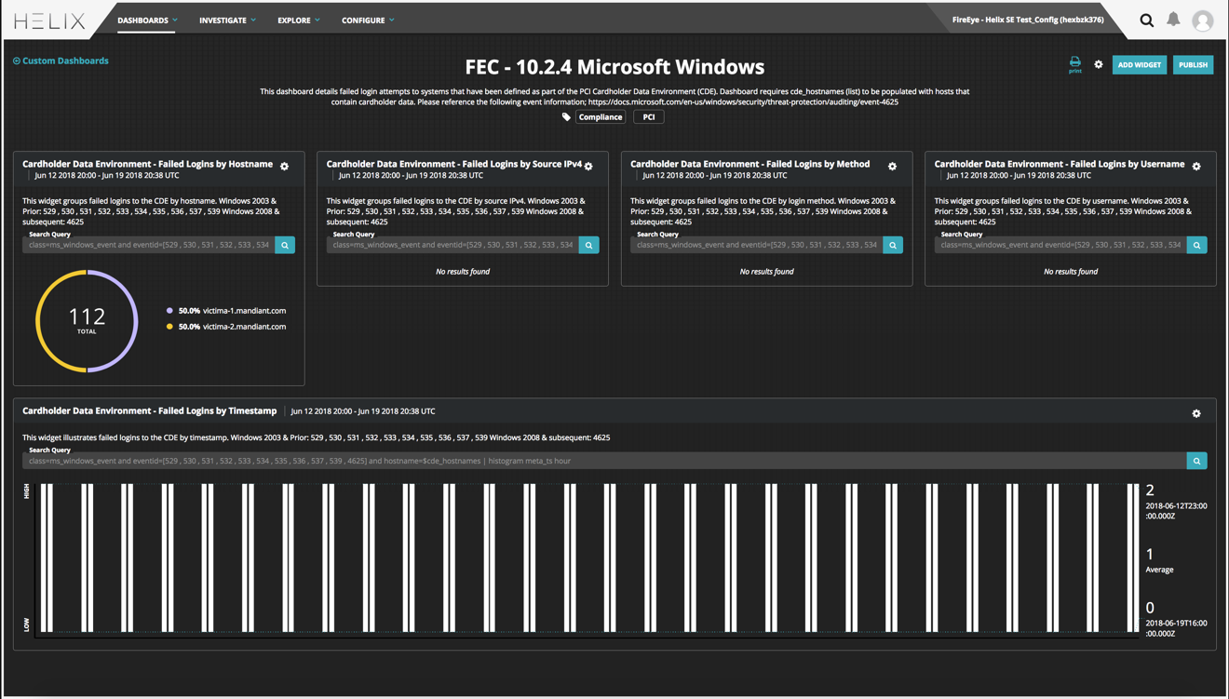Click the histogram max value 2
Viewport: 1229px width, 699px height.
(1150, 491)
